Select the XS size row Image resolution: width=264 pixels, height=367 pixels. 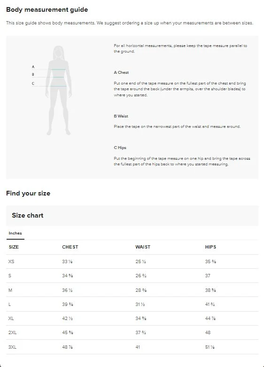132,261
